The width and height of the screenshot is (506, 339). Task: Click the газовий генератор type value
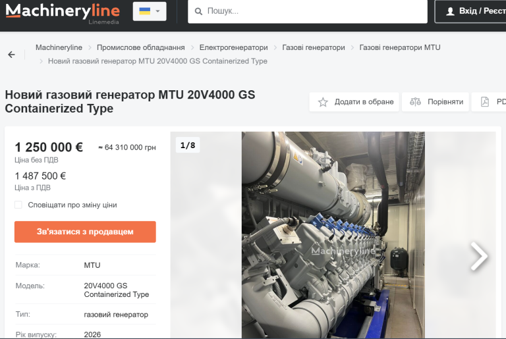click(x=116, y=315)
